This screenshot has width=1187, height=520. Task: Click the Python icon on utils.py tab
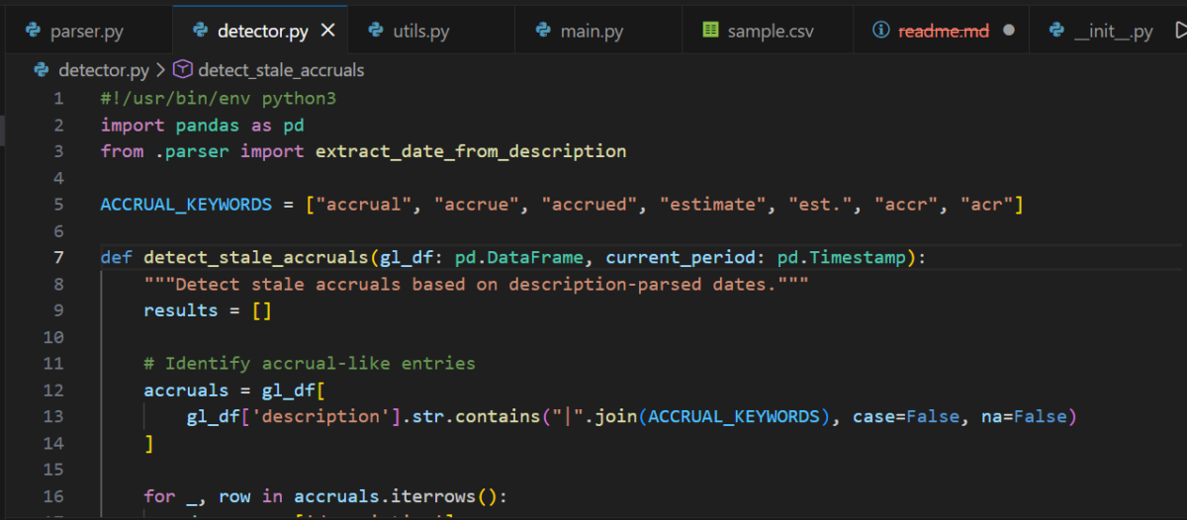(376, 31)
